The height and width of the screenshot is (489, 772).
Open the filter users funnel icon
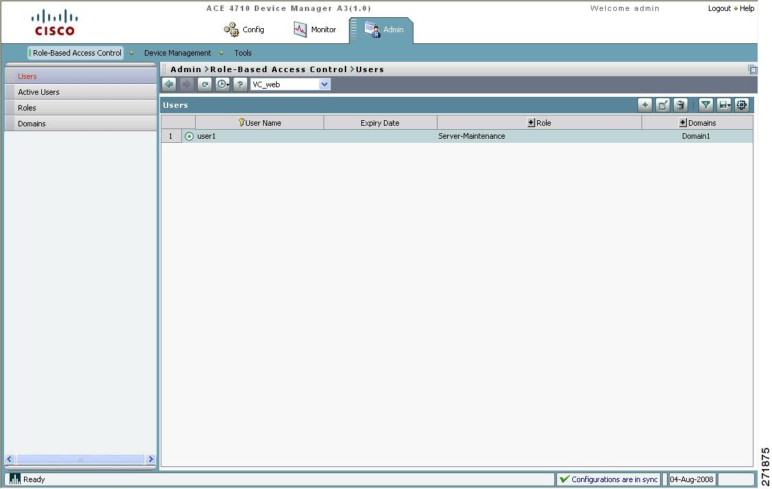705,104
